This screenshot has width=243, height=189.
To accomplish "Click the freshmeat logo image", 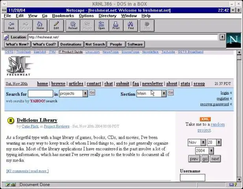I will pyautogui.click(x=19, y=66).
